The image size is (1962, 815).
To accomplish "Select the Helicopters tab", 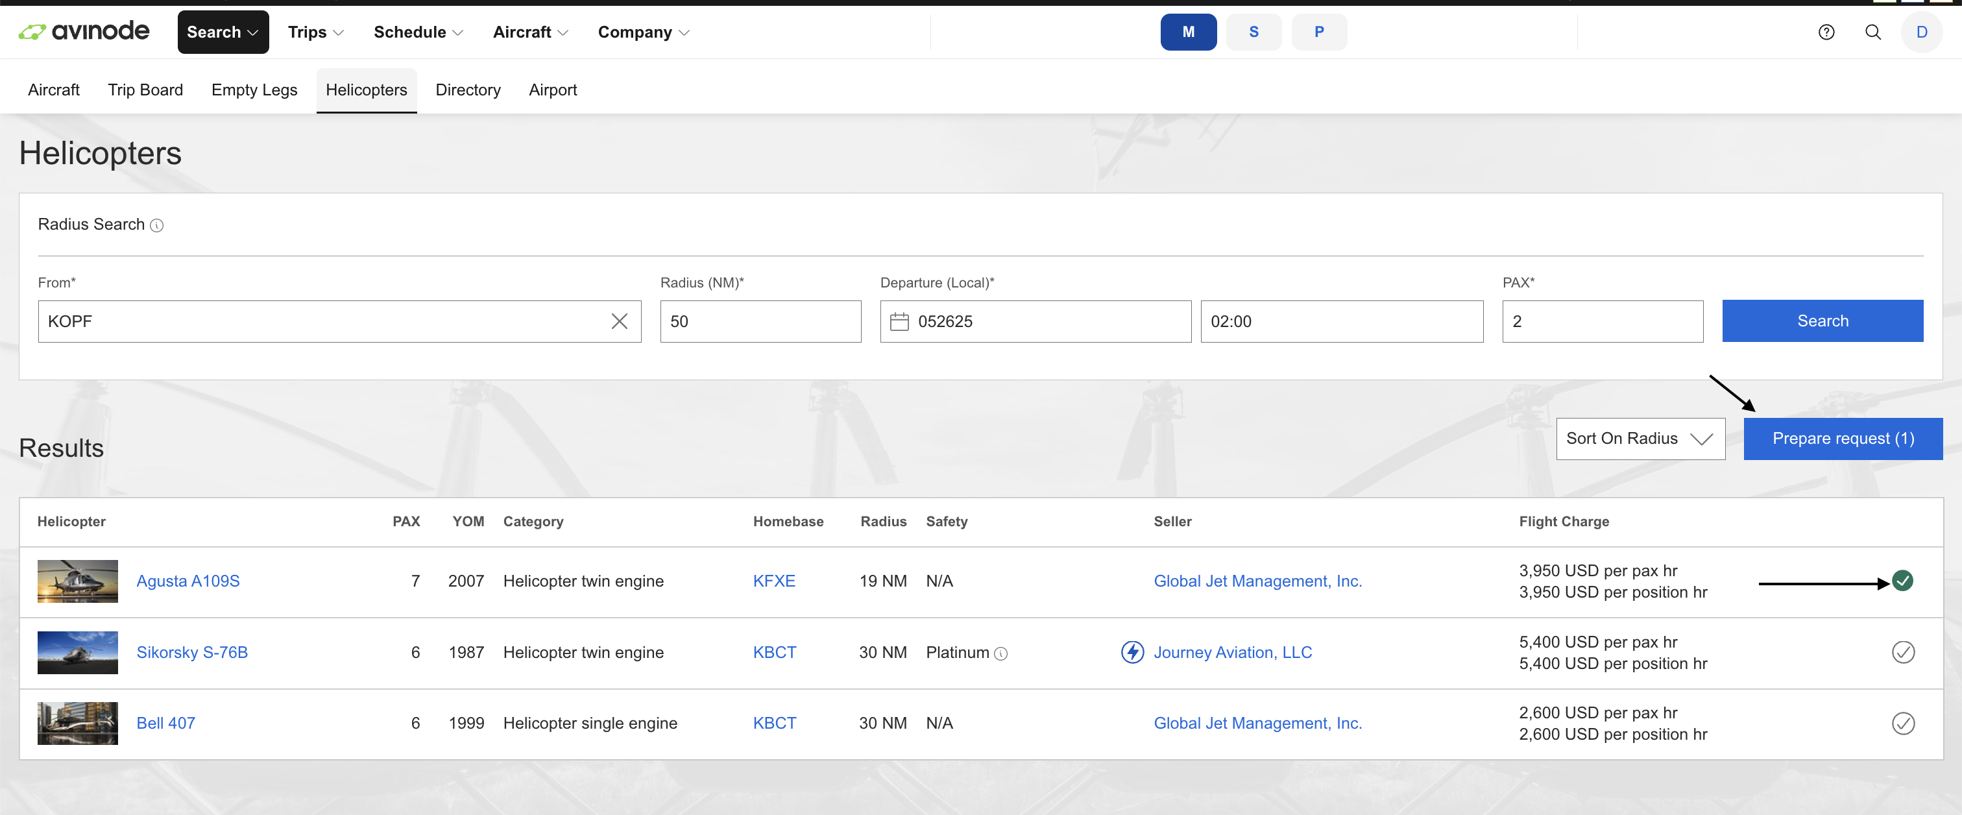I will tap(367, 90).
